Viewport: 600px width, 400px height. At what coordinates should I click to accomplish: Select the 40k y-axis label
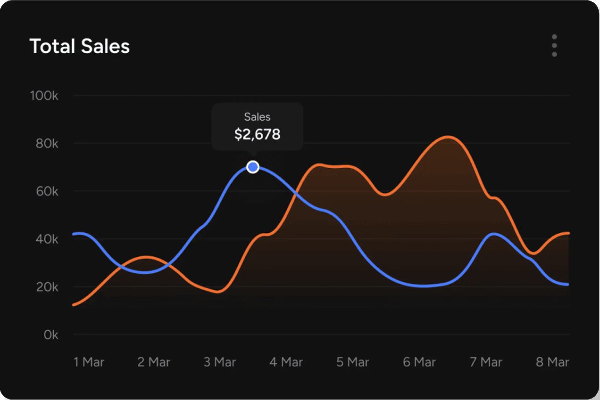47,239
